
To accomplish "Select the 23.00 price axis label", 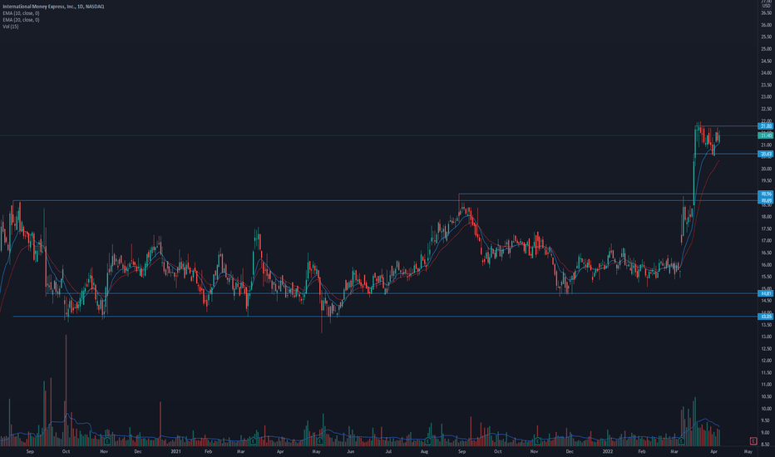I will click(x=766, y=97).
